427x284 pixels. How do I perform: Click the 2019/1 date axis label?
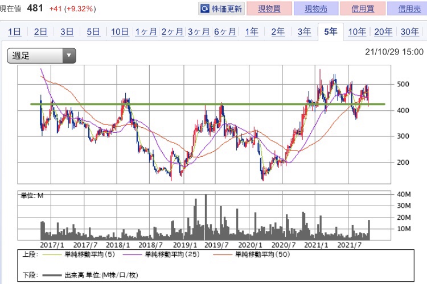pos(185,245)
